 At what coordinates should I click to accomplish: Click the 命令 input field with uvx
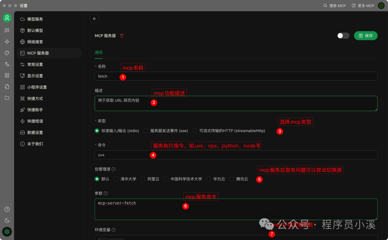point(236,155)
